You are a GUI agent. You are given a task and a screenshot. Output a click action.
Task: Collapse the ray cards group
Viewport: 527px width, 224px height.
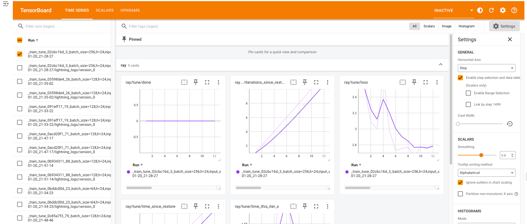point(441,65)
